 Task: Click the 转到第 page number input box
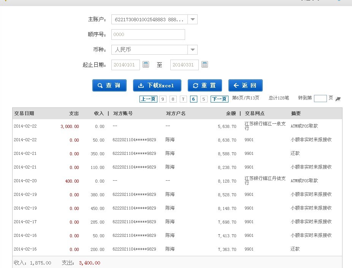click(x=320, y=98)
